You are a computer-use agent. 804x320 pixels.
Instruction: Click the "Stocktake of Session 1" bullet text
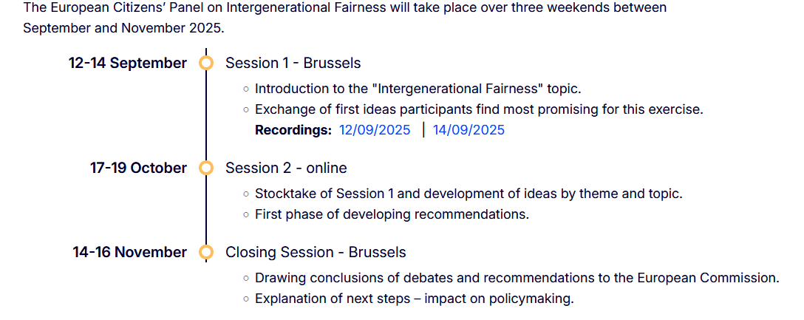pos(469,194)
